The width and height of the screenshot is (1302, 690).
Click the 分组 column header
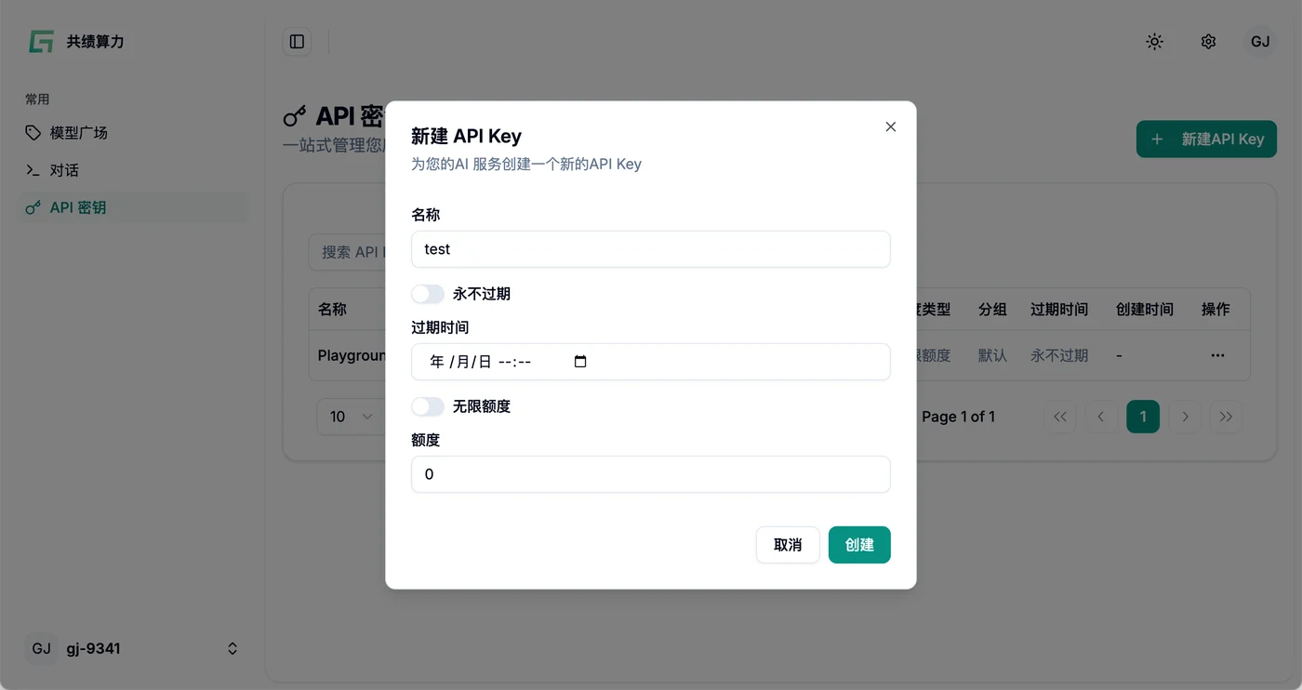click(x=992, y=309)
